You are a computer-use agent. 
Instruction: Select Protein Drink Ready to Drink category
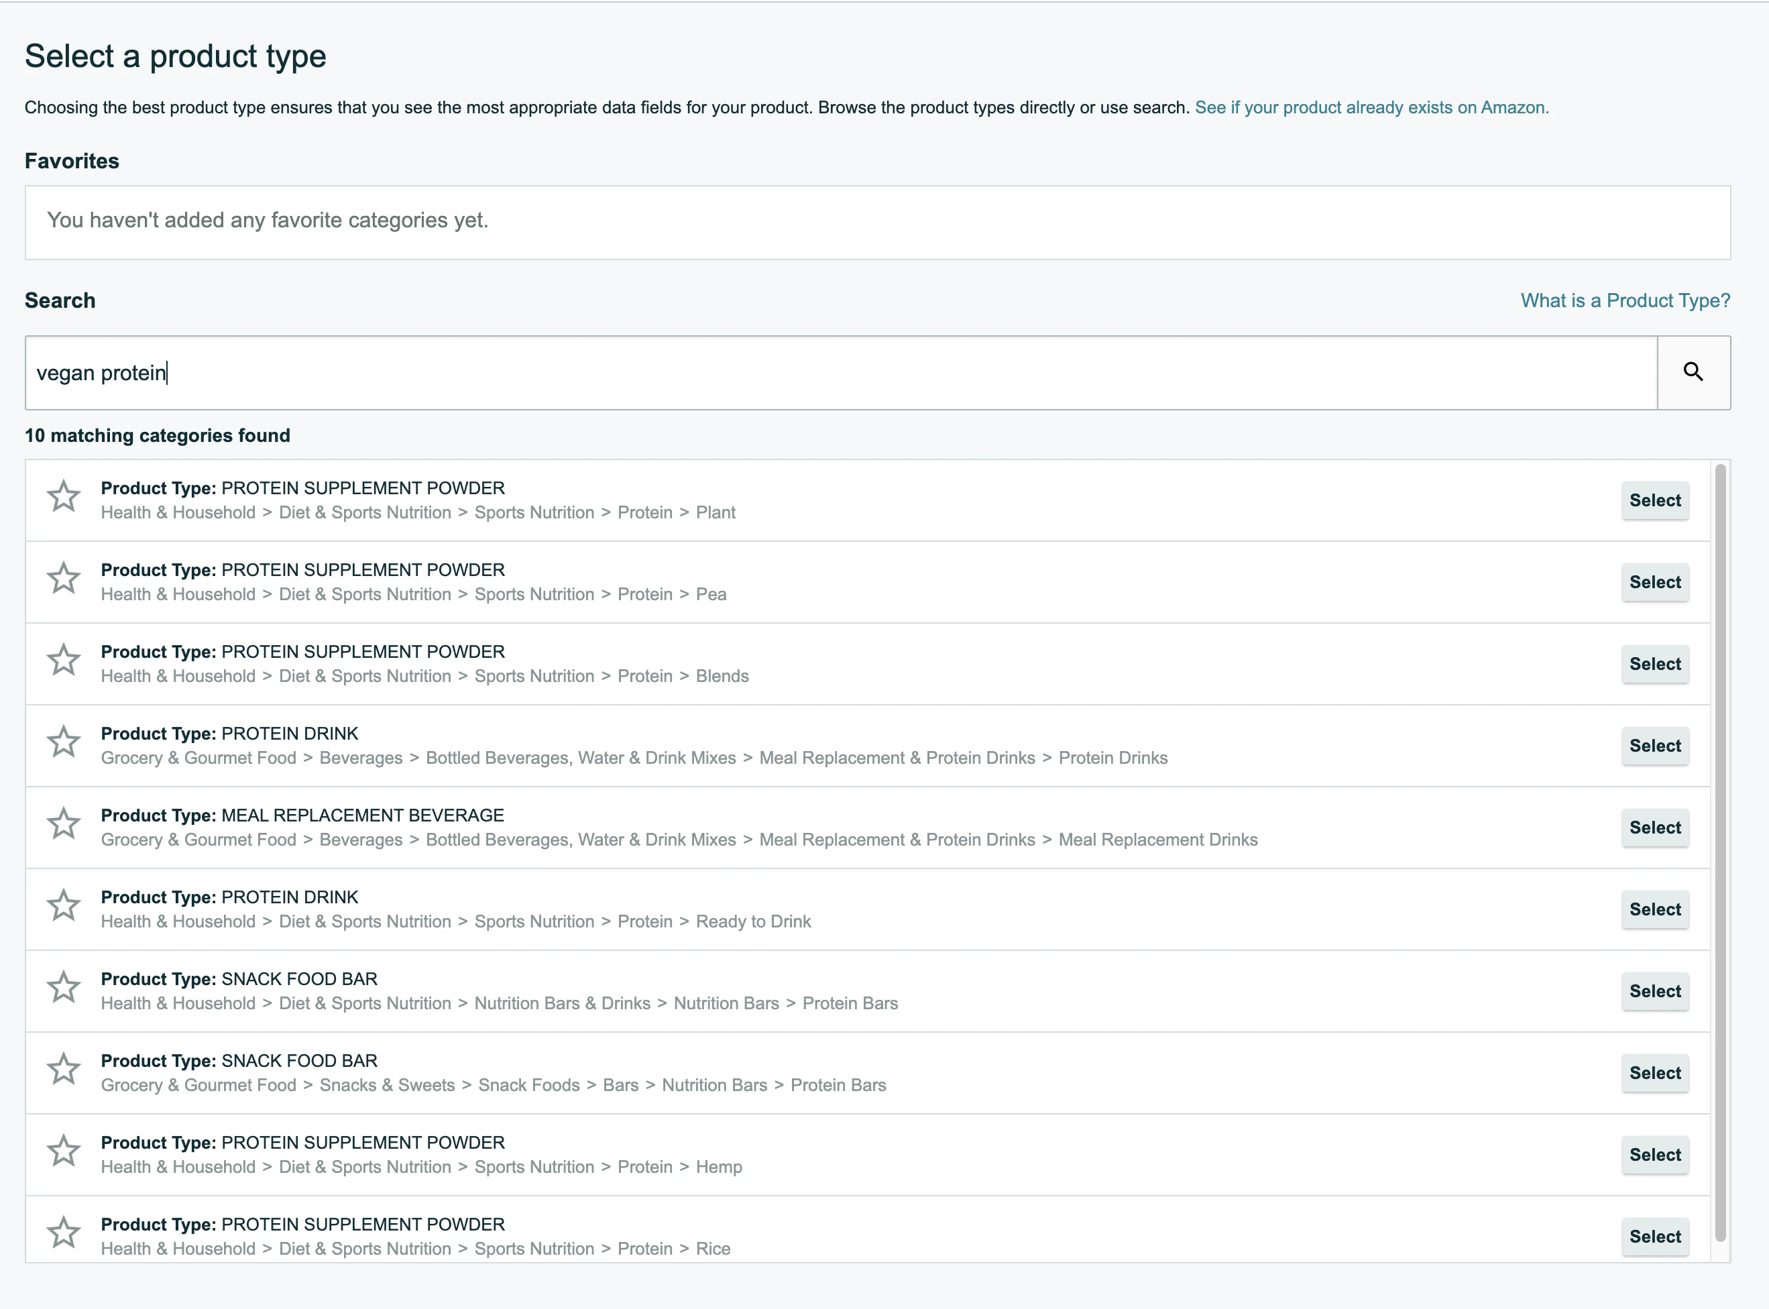[x=1655, y=909]
